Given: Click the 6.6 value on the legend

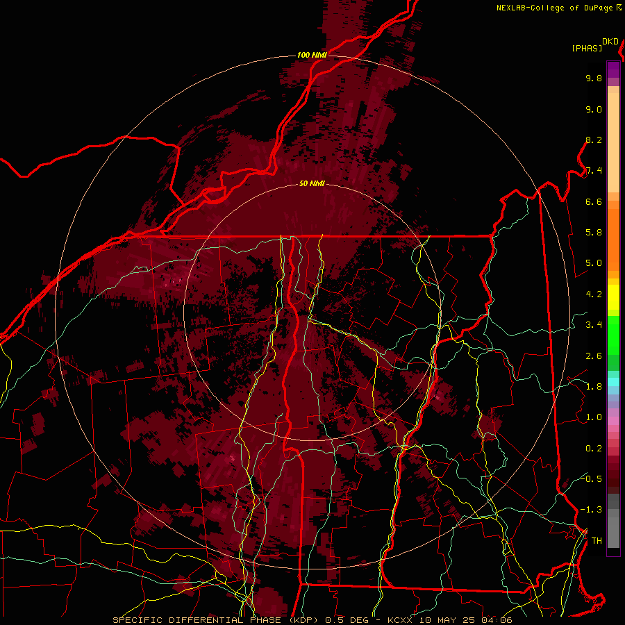Looking at the screenshot, I should (594, 201).
